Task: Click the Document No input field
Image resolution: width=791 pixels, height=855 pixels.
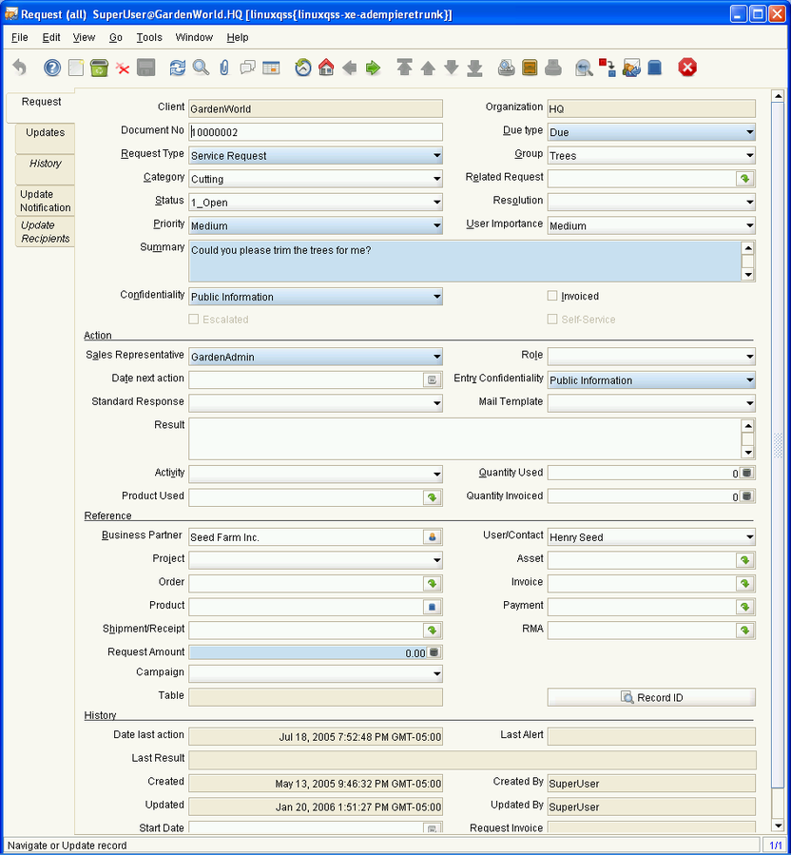Action: tap(316, 132)
